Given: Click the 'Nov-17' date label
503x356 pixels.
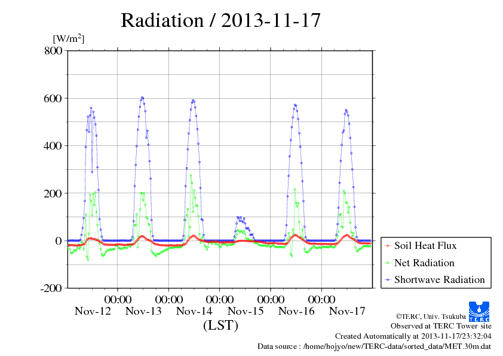Looking at the screenshot, I should tap(347, 311).
